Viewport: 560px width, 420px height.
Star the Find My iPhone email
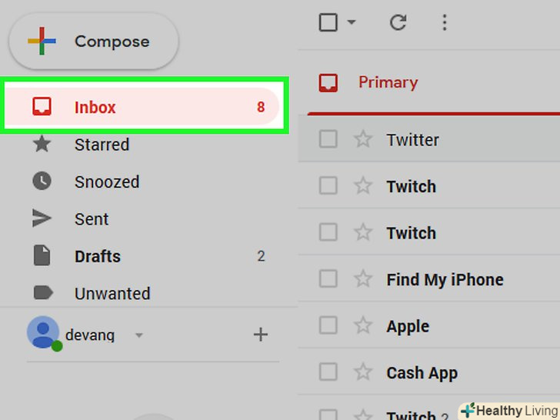(363, 279)
